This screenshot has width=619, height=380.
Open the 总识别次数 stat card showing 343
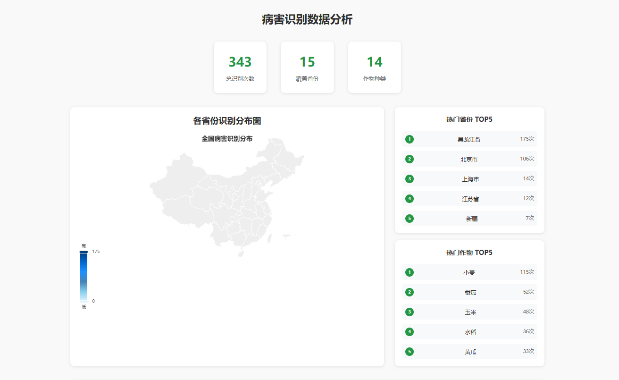click(x=240, y=67)
